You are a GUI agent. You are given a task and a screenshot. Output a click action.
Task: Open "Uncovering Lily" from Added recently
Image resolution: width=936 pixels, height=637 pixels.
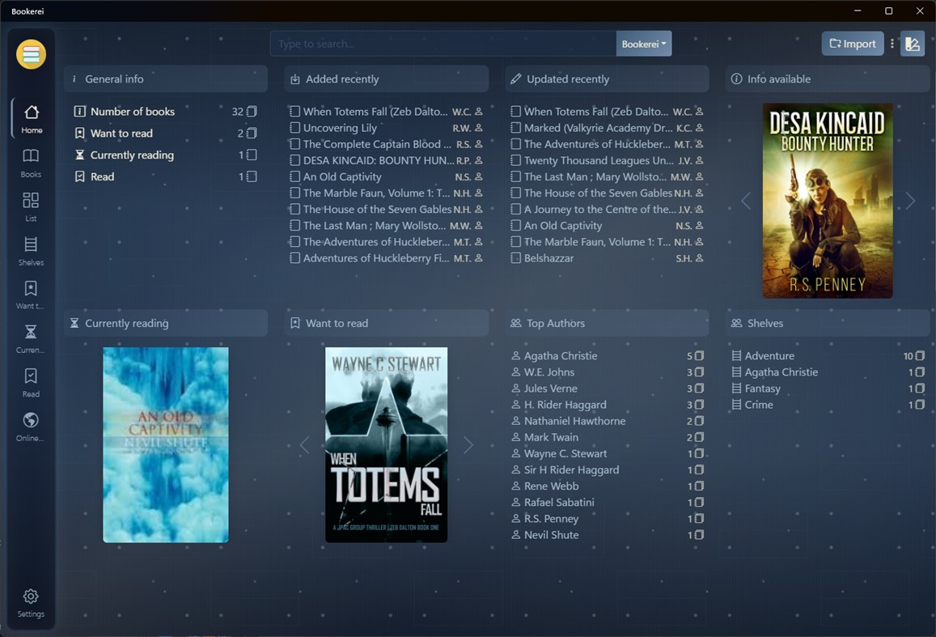click(x=340, y=127)
